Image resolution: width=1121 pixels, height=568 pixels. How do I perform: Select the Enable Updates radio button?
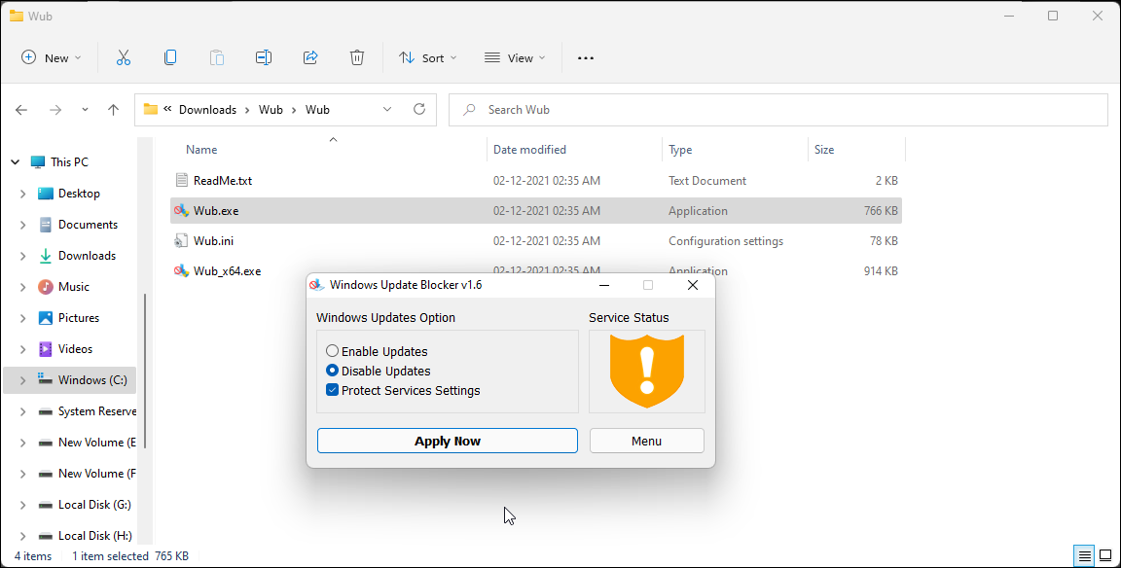click(x=332, y=351)
